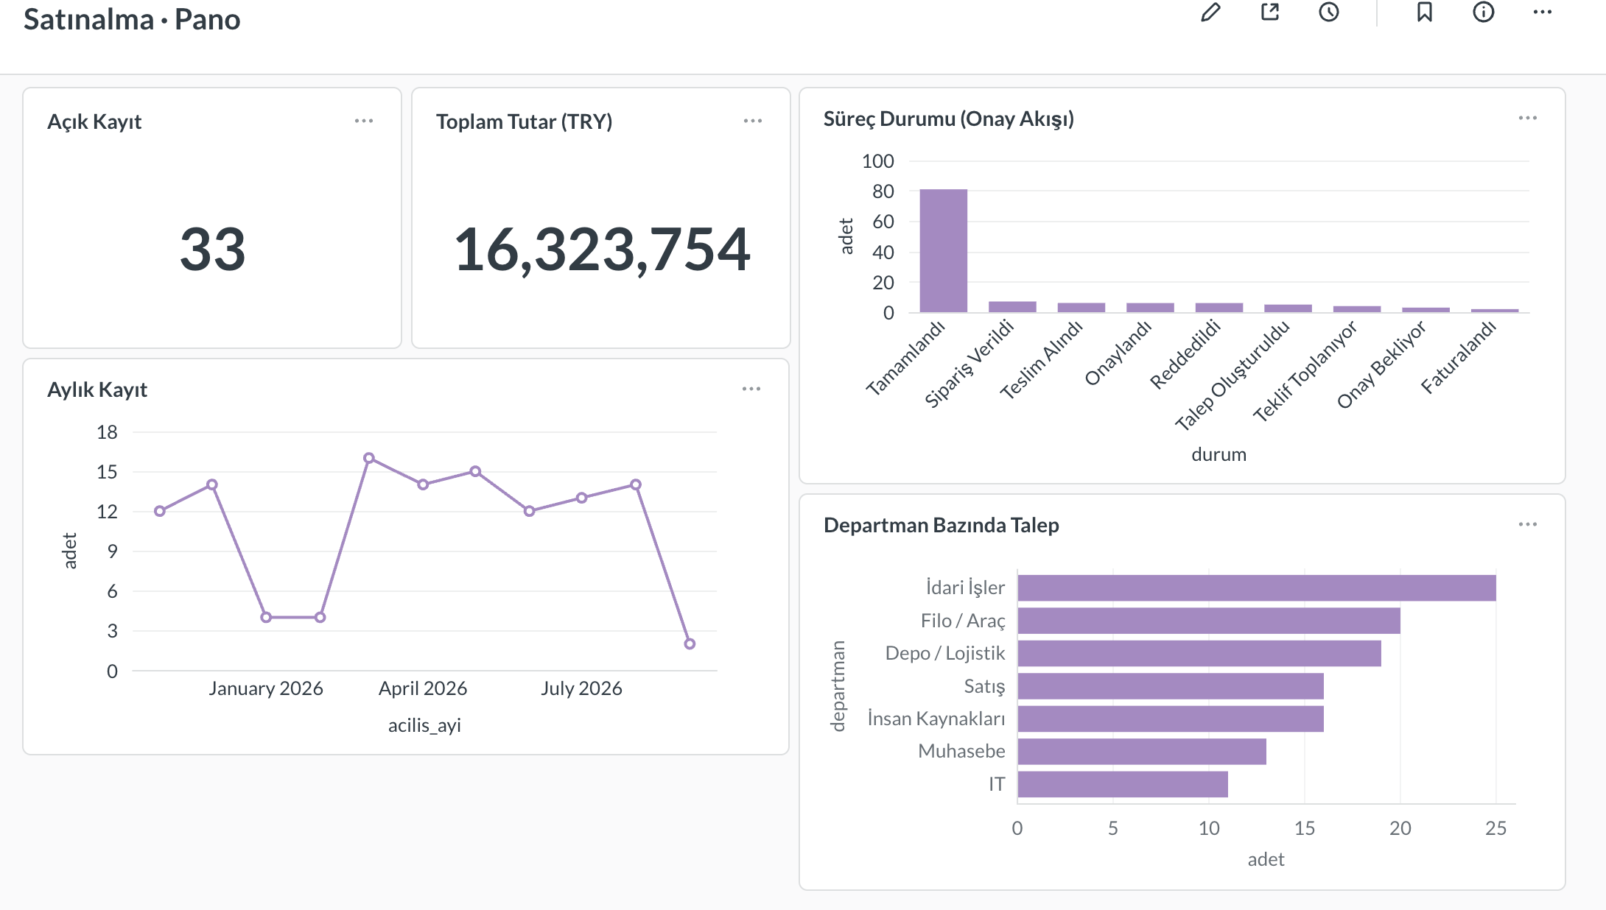
Task: Click the Onaylandı bar
Action: tap(1150, 307)
